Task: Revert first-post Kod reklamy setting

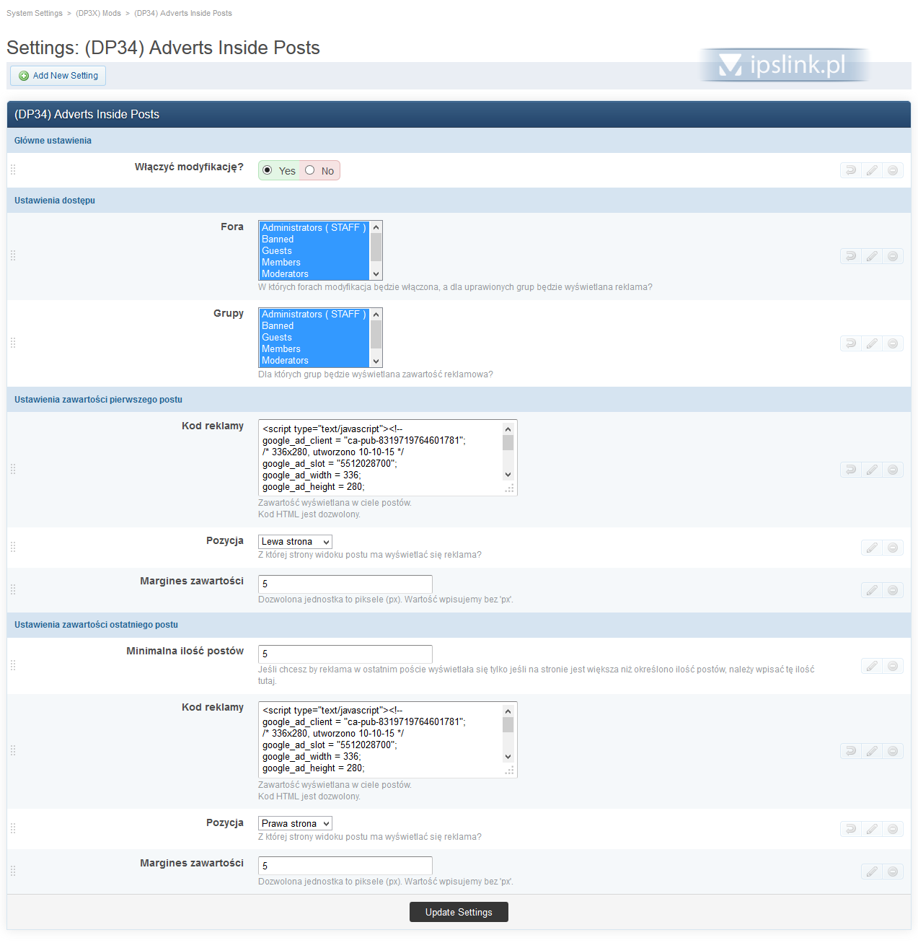Action: [851, 470]
